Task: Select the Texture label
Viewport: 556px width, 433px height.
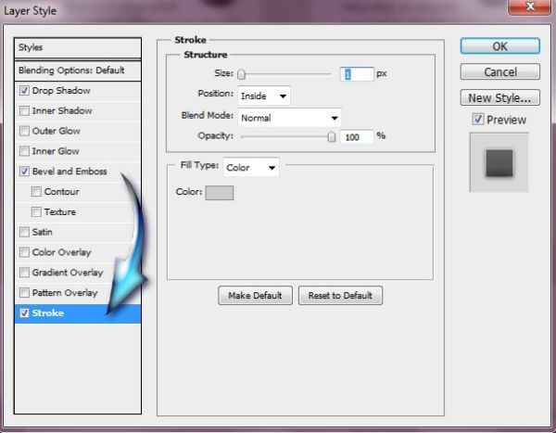Action: [x=60, y=212]
